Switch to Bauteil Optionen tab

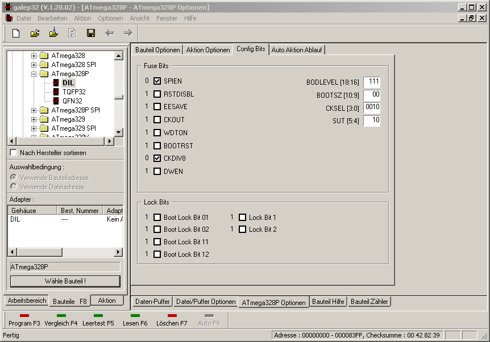tap(157, 50)
